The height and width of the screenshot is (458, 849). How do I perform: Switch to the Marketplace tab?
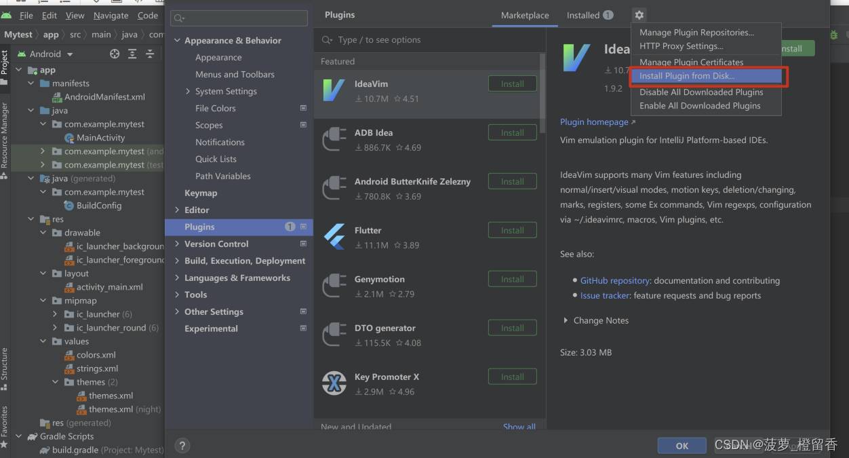525,15
